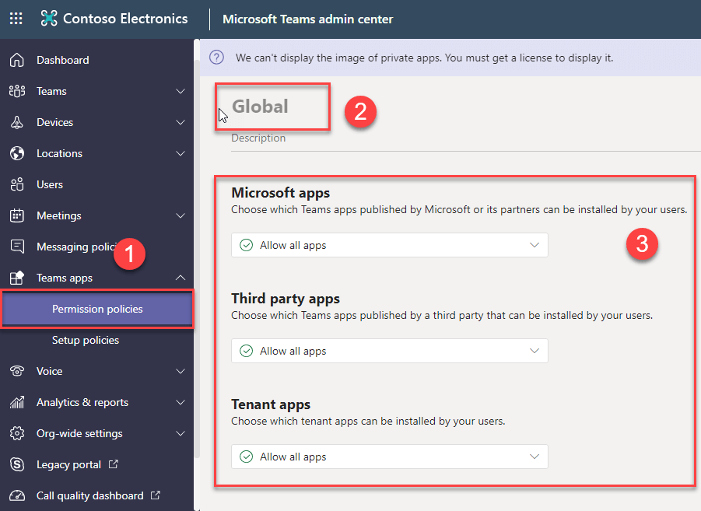Click the Devices bell icon in sidebar

point(17,122)
